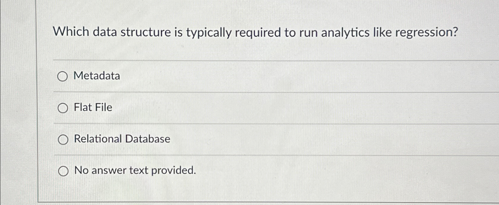Click the Relational Database answer row

pyautogui.click(x=178, y=139)
